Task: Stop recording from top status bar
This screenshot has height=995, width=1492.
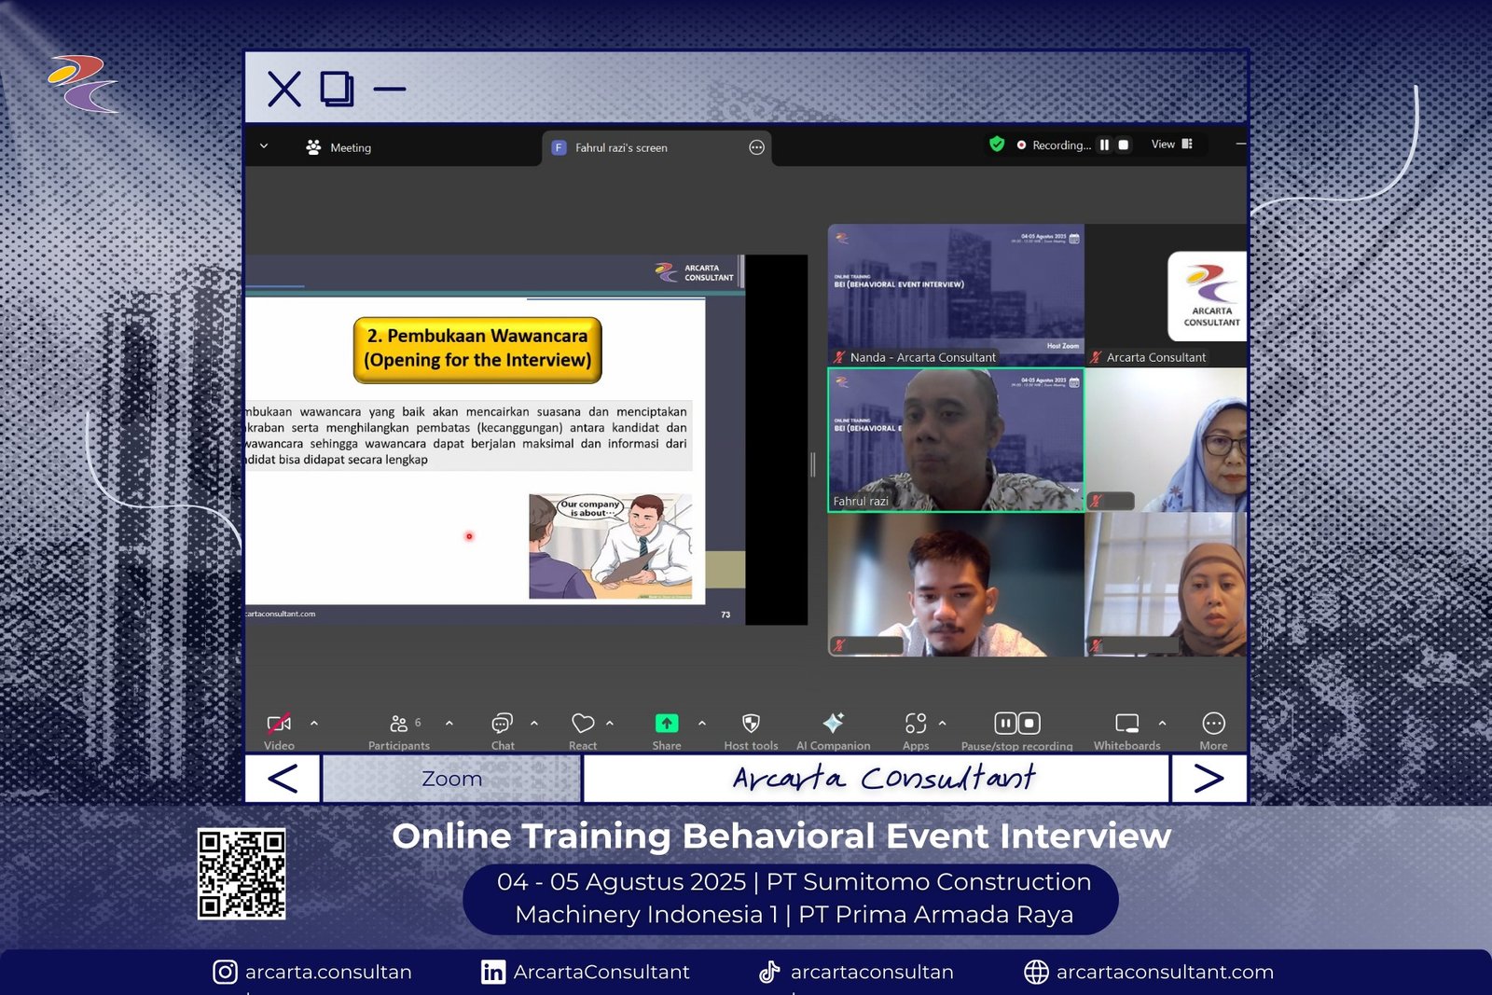Action: coord(1124,145)
